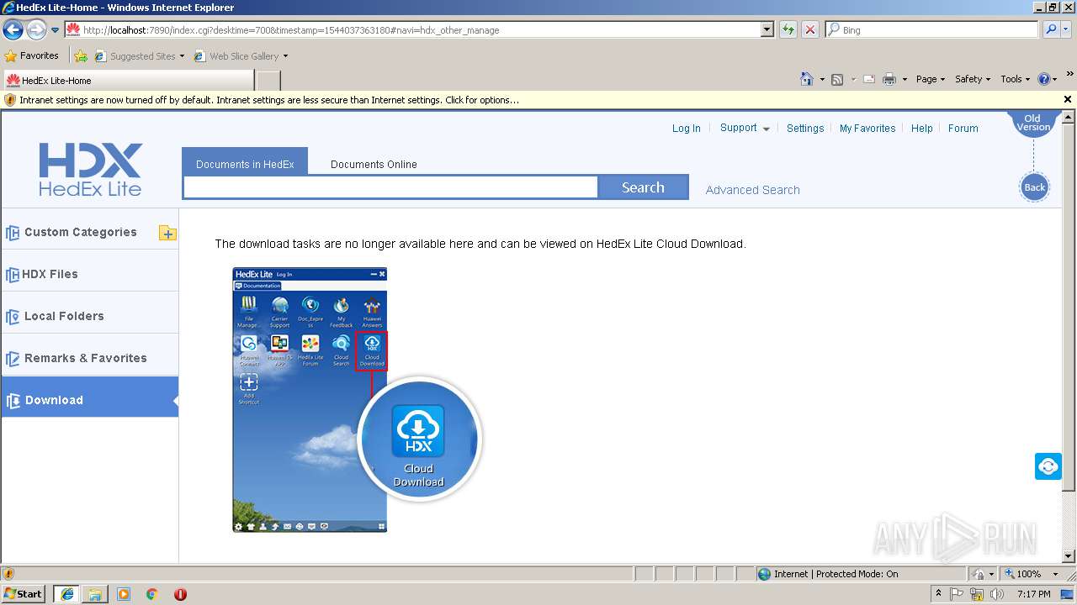1077x605 pixels.
Task: Click the Cloud Download illustration image
Action: point(357,401)
